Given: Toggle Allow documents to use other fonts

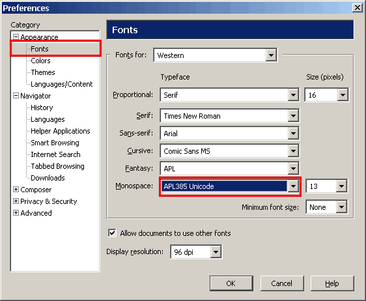Looking at the screenshot, I should coord(112,233).
